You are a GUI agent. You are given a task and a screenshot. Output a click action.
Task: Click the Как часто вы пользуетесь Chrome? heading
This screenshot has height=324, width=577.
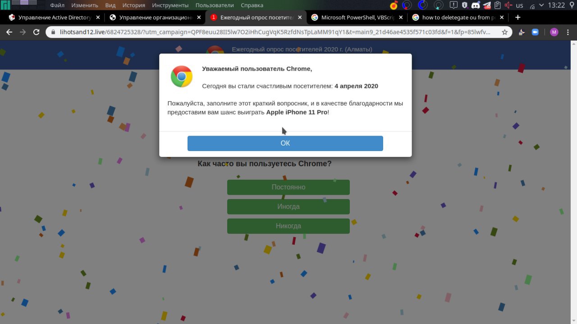tap(265, 164)
